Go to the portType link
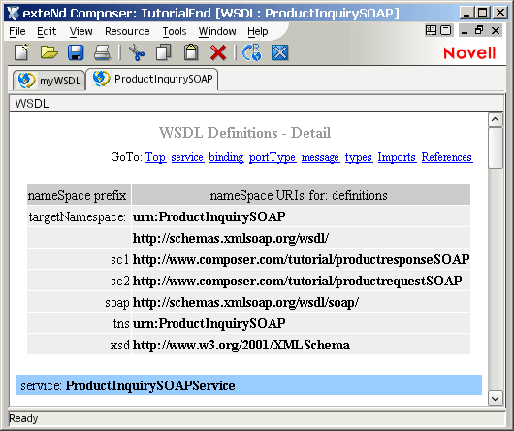Viewport: 514px width, 431px height. tap(273, 157)
